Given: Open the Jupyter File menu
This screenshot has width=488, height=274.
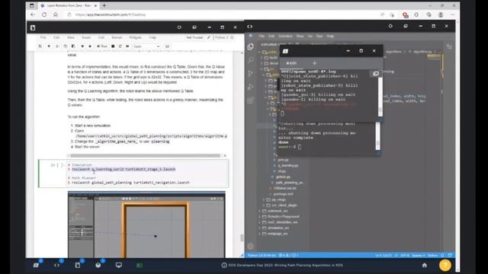Looking at the screenshot, I should pyautogui.click(x=43, y=37).
